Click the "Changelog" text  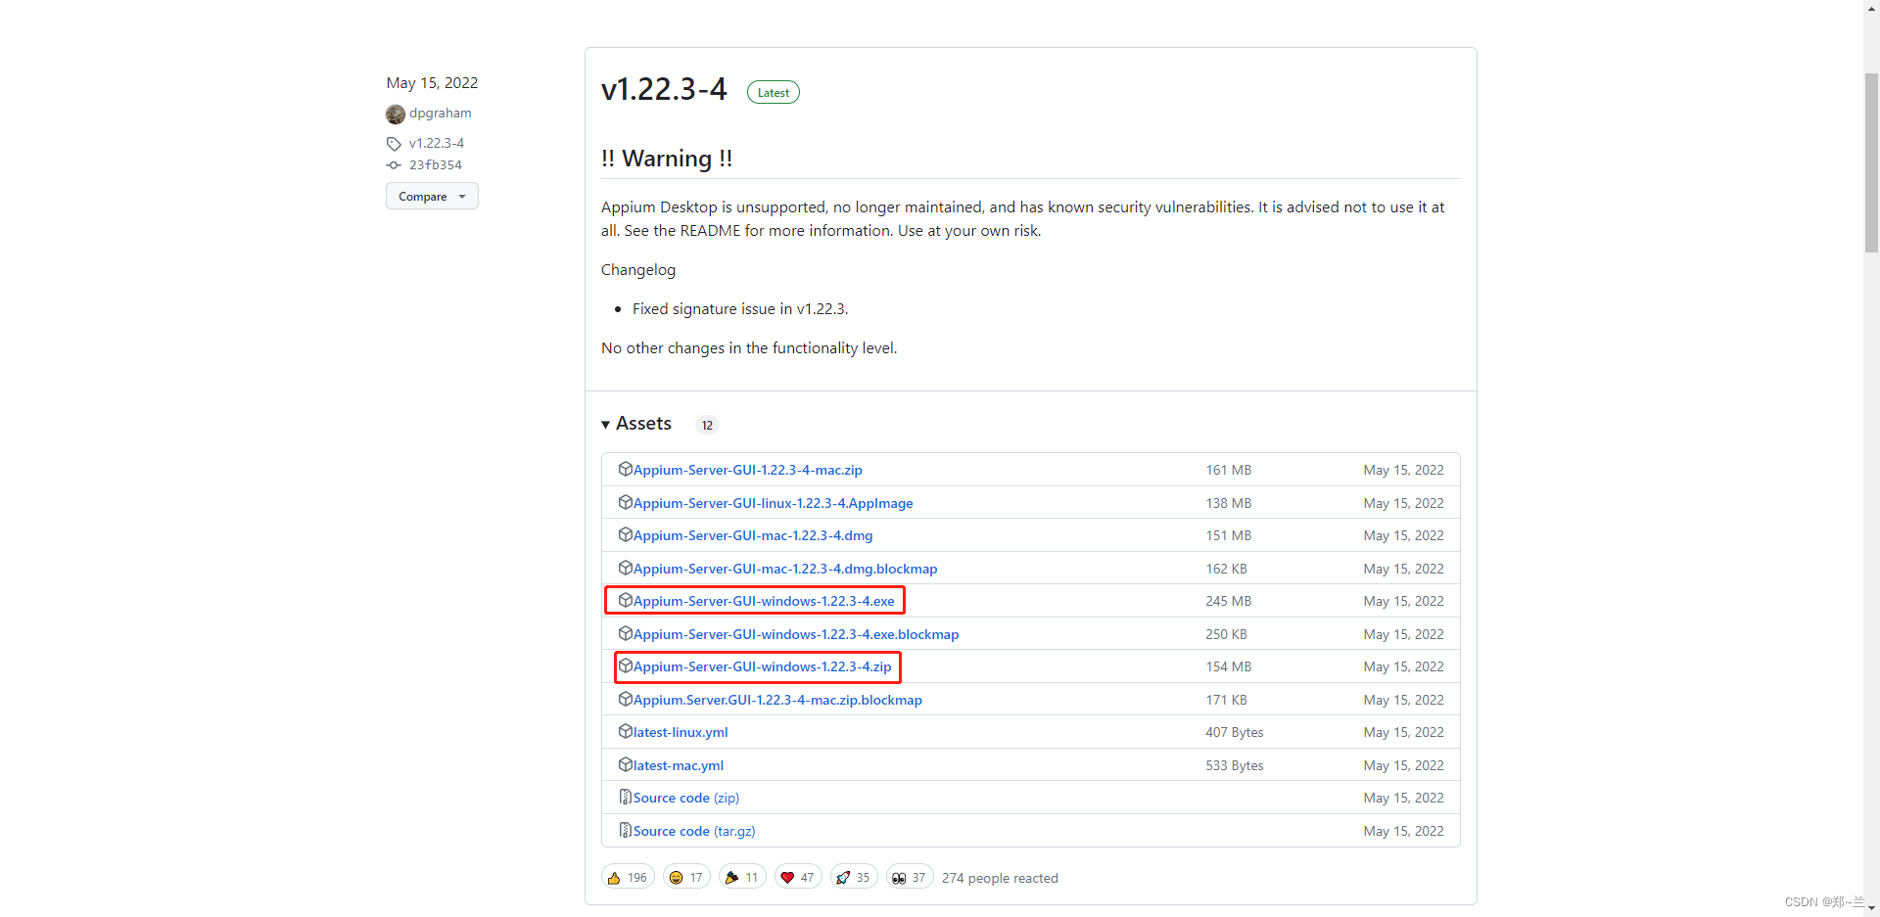point(638,270)
